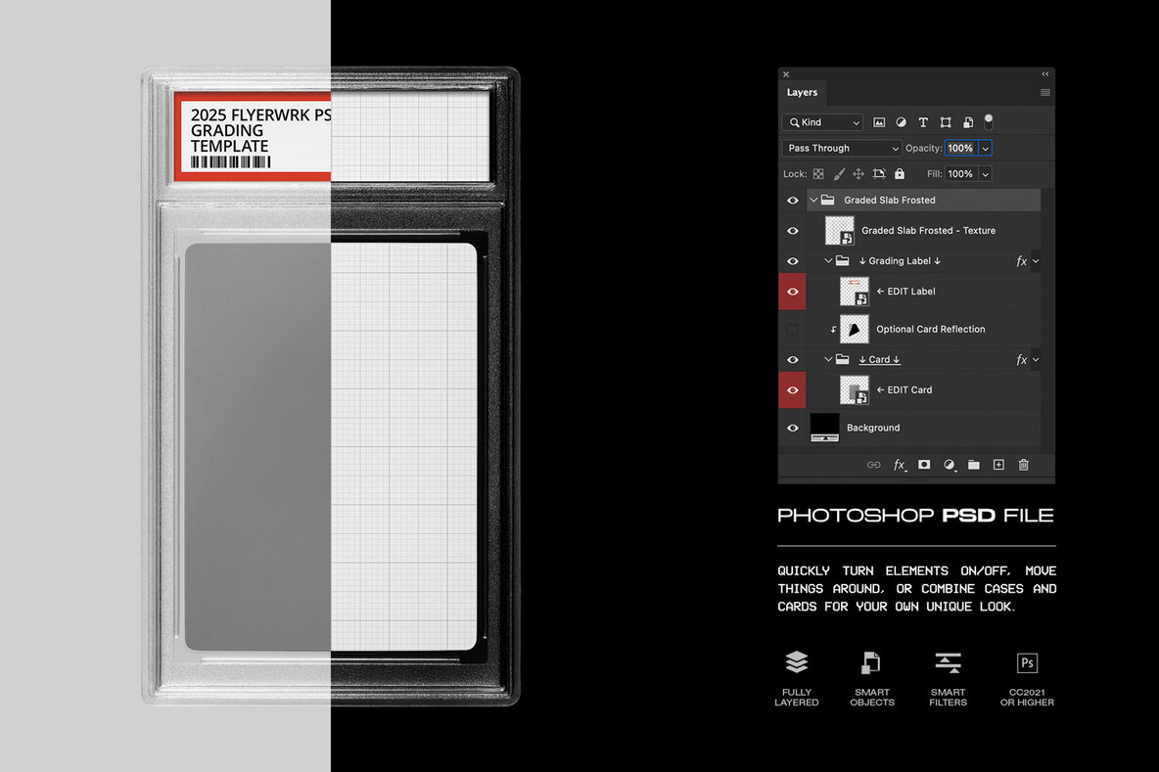This screenshot has height=772, width=1159.
Task: Open the Opacity dropdown arrow
Action: coord(984,147)
